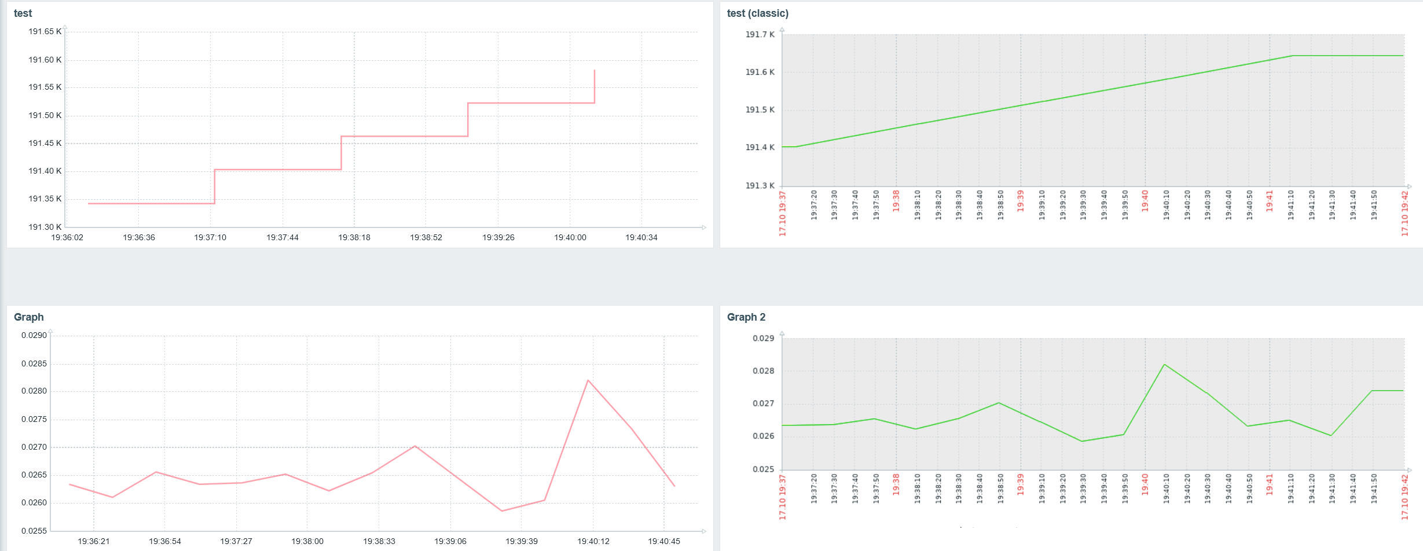Click the 191.30 K axis label
The image size is (1423, 551).
pyautogui.click(x=45, y=227)
